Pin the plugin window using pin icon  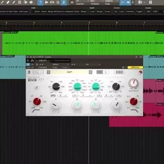point(136,57)
